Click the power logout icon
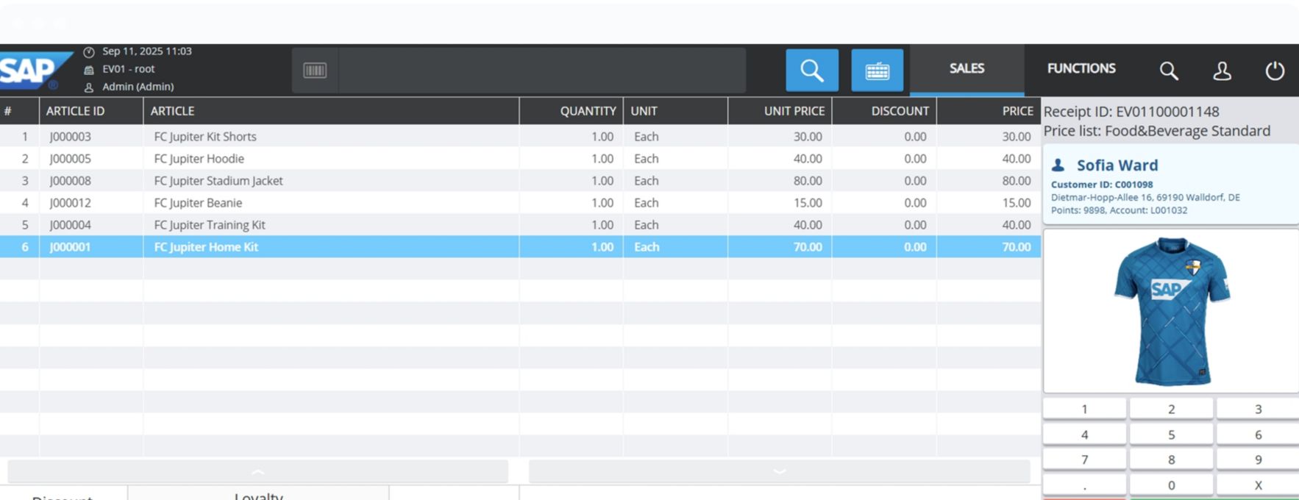Image resolution: width=1299 pixels, height=500 pixels. pos(1275,71)
